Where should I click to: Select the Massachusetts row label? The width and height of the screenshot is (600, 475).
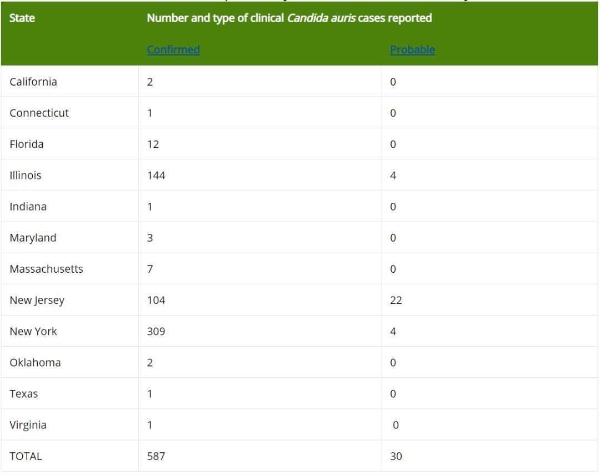(46, 269)
